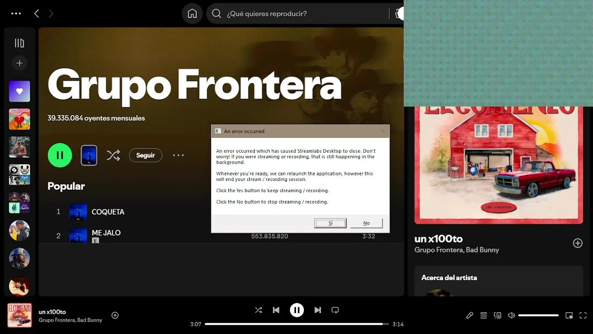Create a playlist with the plus icon
This screenshot has height=334, width=593.
[19, 63]
